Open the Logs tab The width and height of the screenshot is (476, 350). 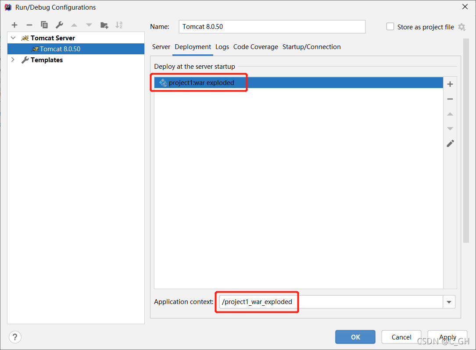222,47
